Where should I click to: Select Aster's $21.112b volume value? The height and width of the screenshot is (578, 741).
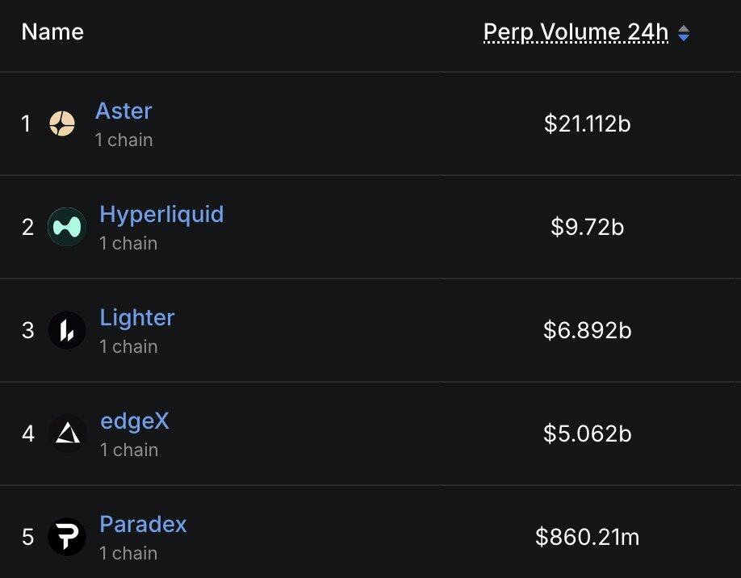[588, 124]
